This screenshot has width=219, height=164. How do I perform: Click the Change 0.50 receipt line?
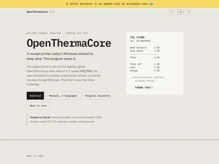pyautogui.click(x=145, y=71)
